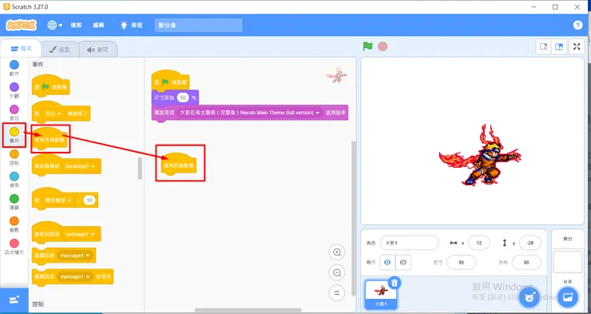This screenshot has height=314, width=591.
Task: Open message1 dropdown in receive block
Action: (x=80, y=234)
